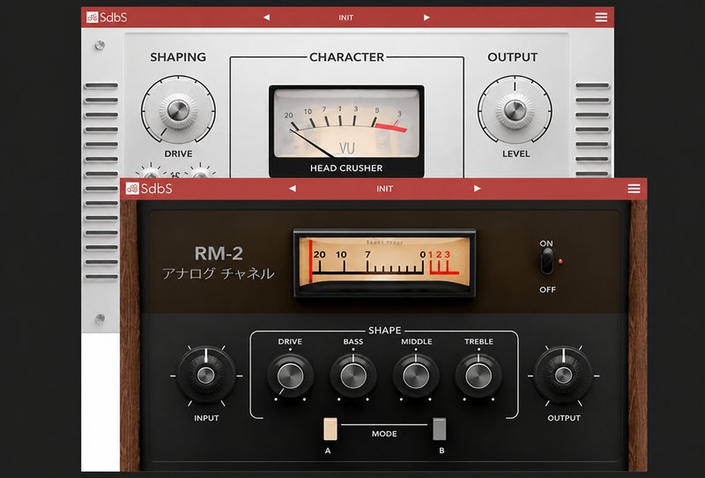Click the OUTPUT heading in Head Crusher window

click(513, 57)
